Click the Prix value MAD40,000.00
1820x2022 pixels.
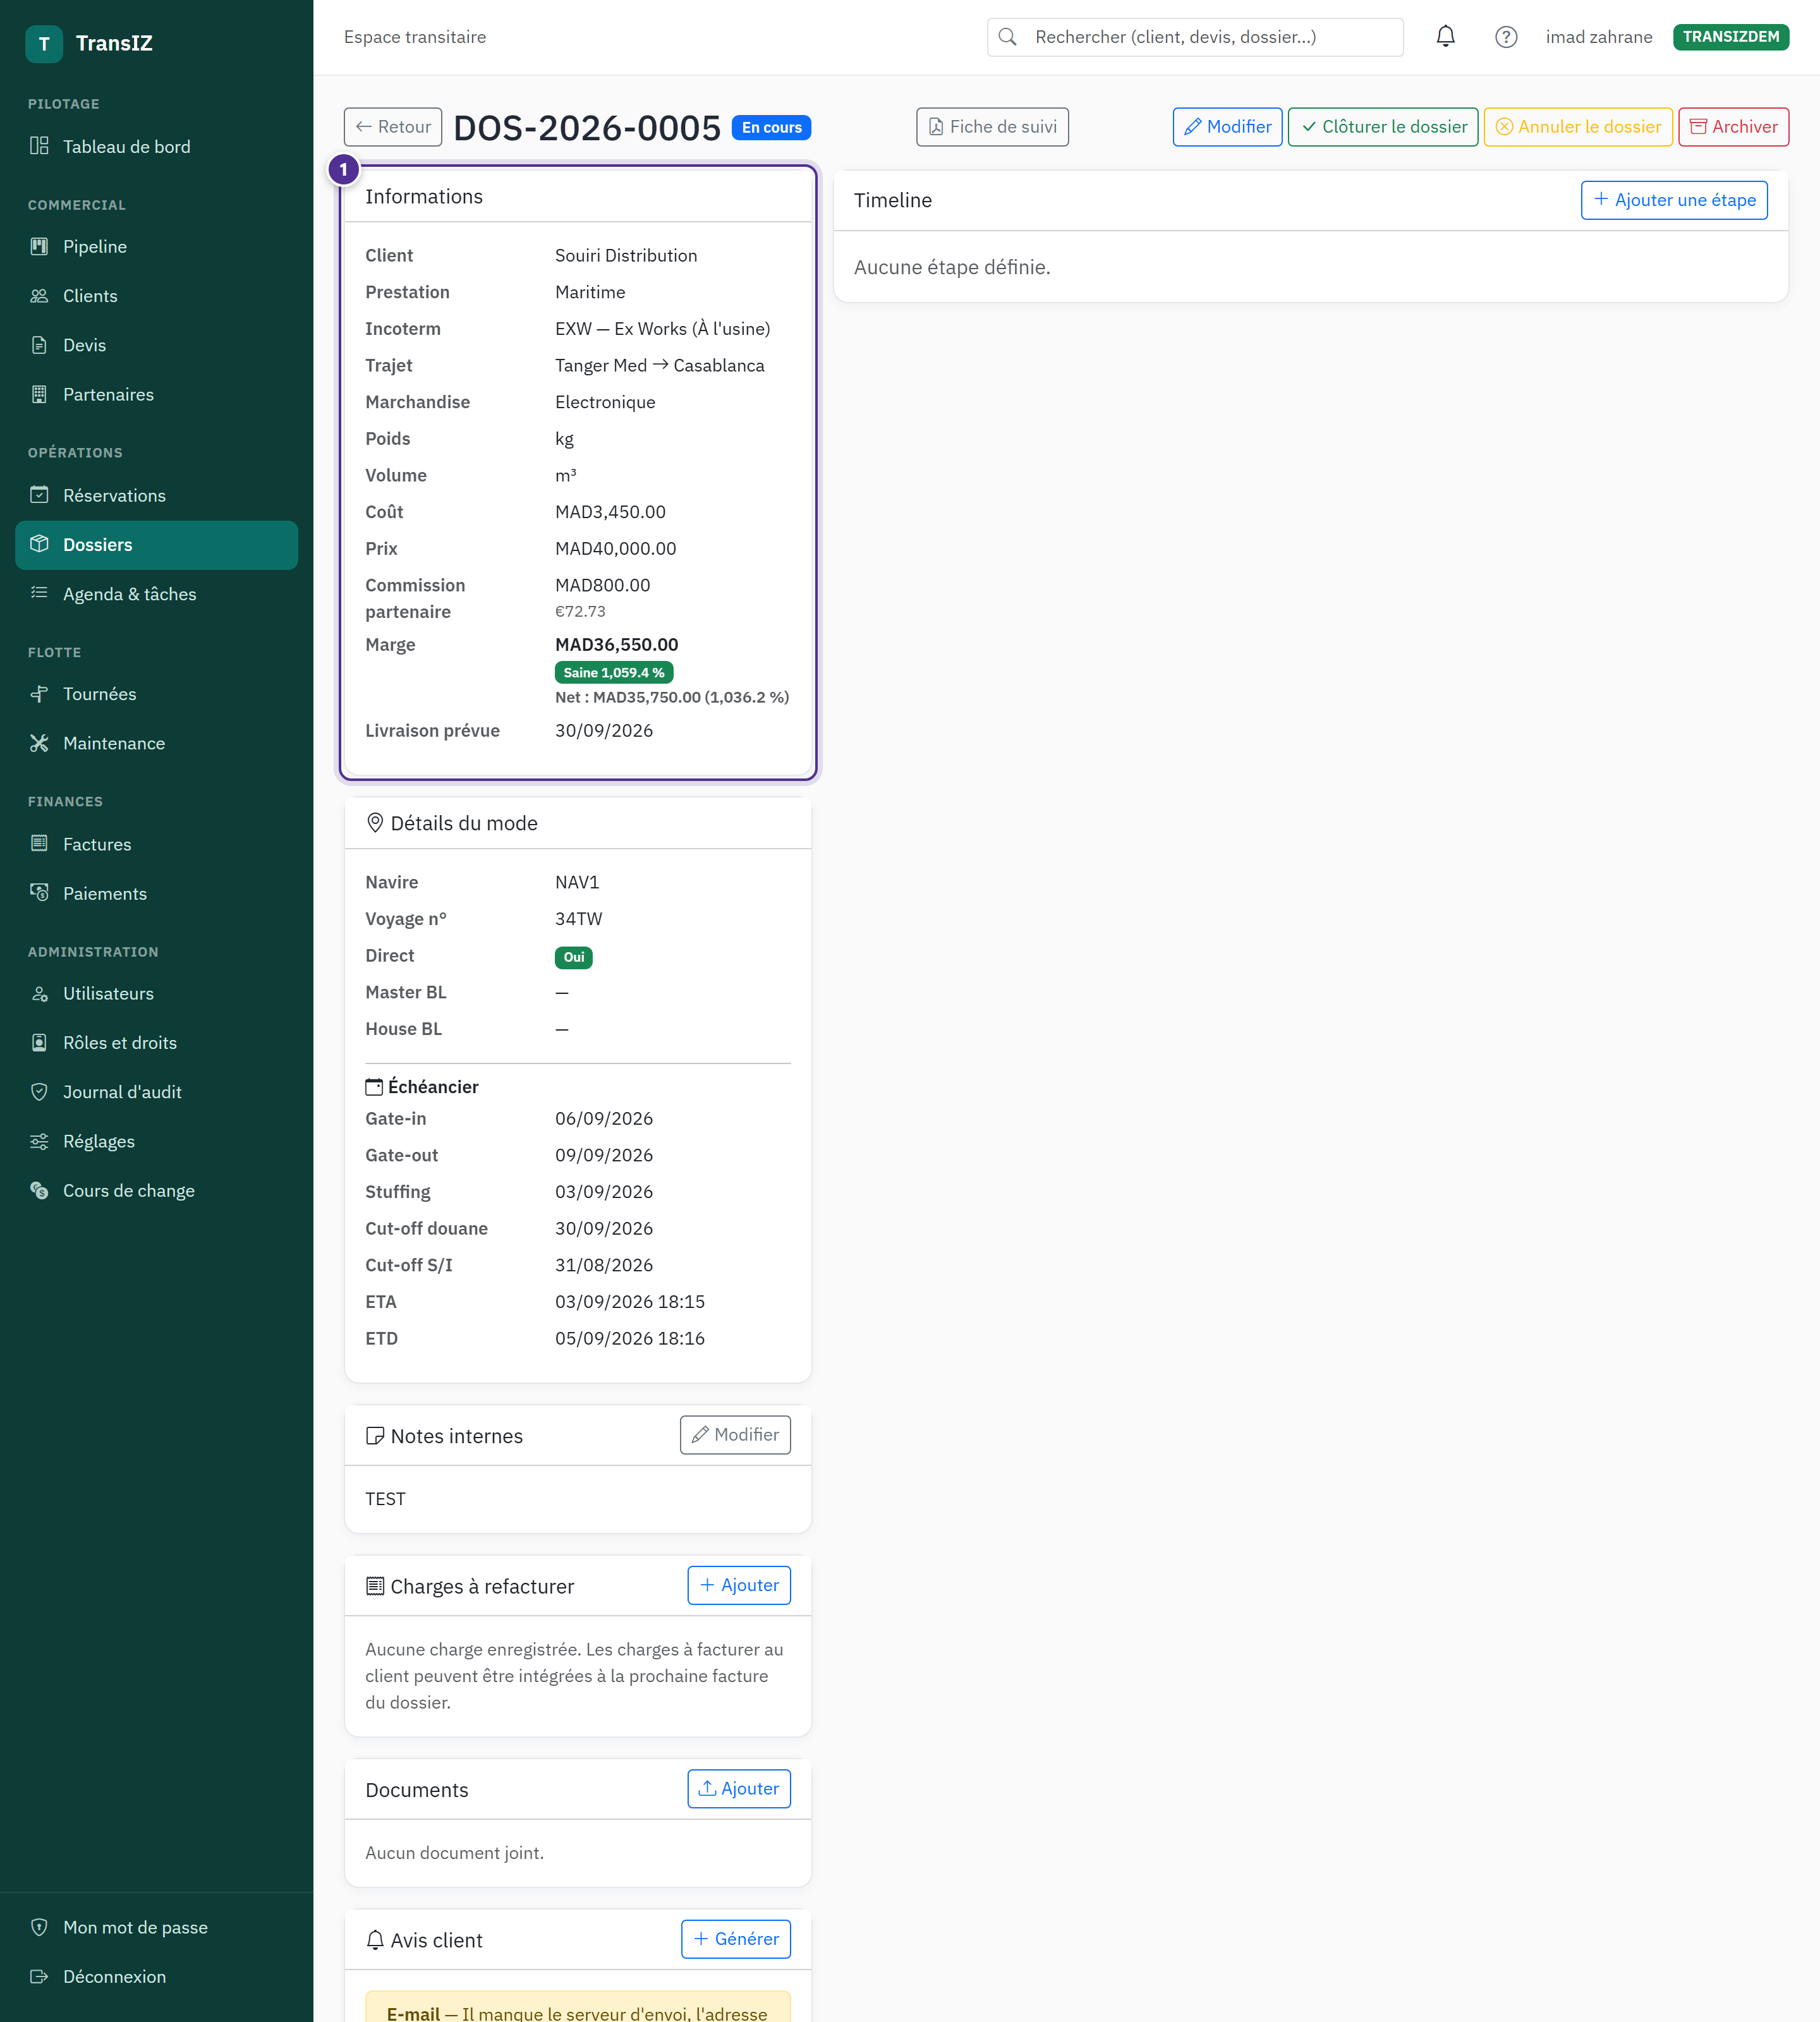pyautogui.click(x=616, y=549)
